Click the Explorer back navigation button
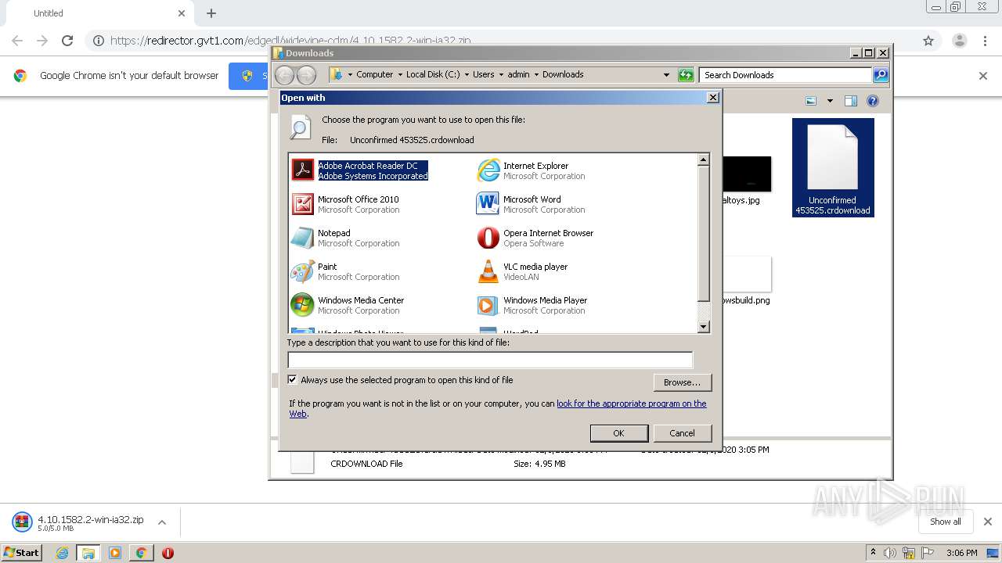Image resolution: width=1002 pixels, height=563 pixels. click(x=284, y=75)
